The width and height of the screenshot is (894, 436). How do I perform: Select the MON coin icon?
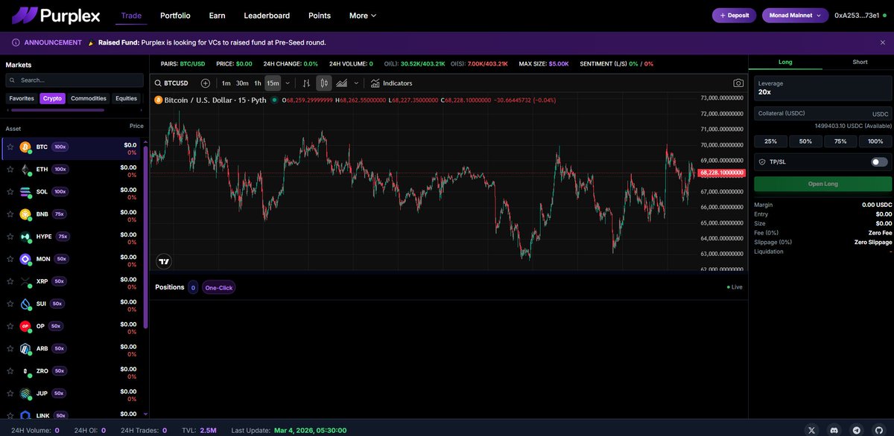pos(25,259)
